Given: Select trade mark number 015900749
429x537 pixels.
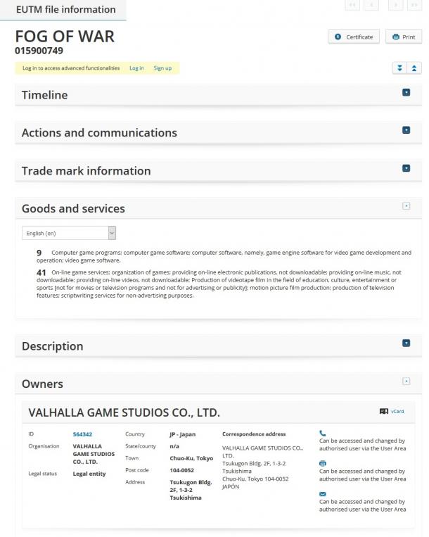Looking at the screenshot, I should (39, 51).
